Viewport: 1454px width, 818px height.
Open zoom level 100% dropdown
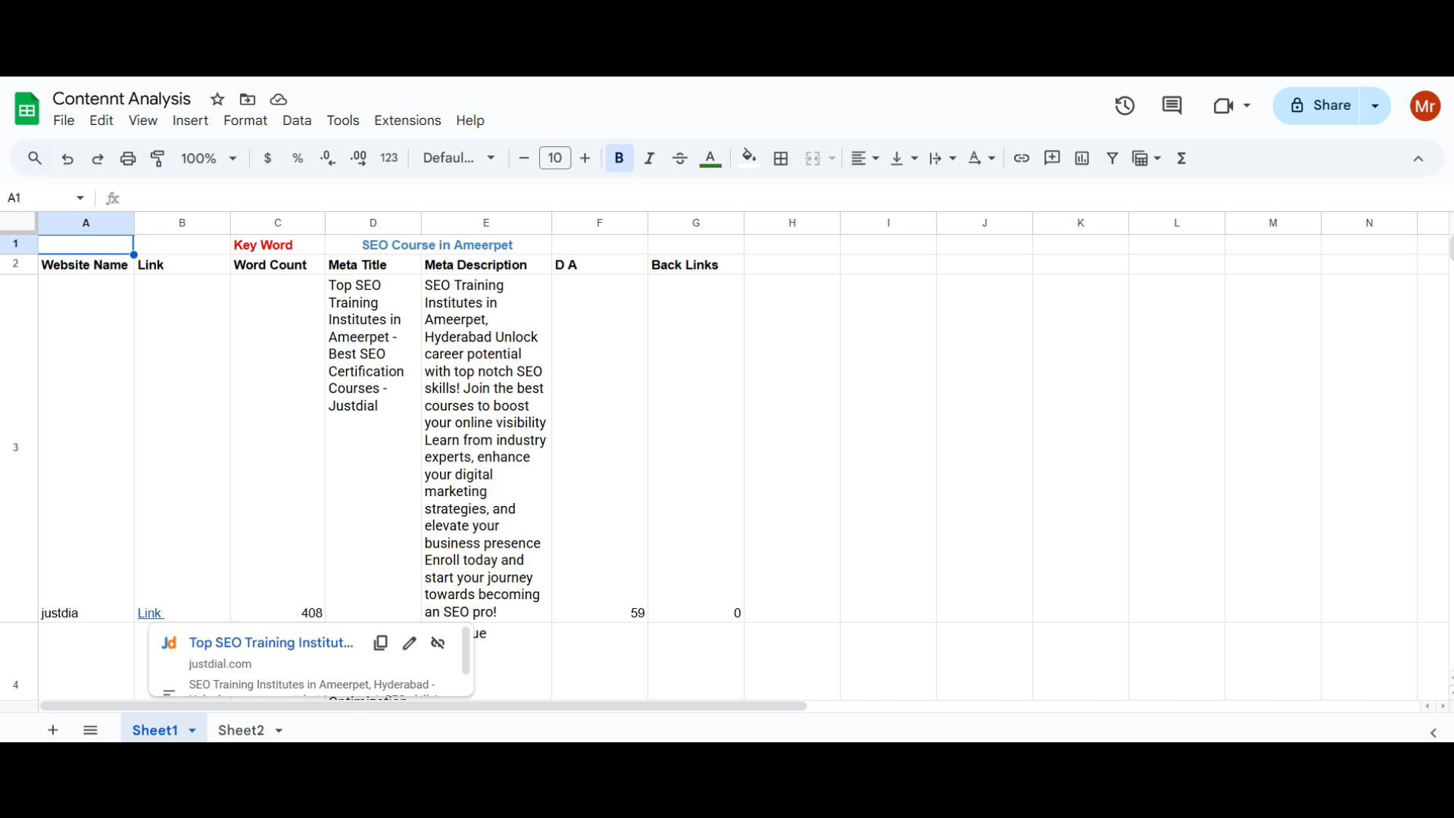click(209, 158)
